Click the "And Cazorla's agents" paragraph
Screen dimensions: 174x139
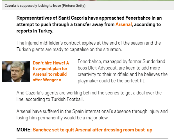click(89, 96)
